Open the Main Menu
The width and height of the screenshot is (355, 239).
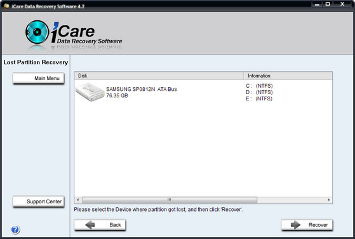[x=38, y=78]
